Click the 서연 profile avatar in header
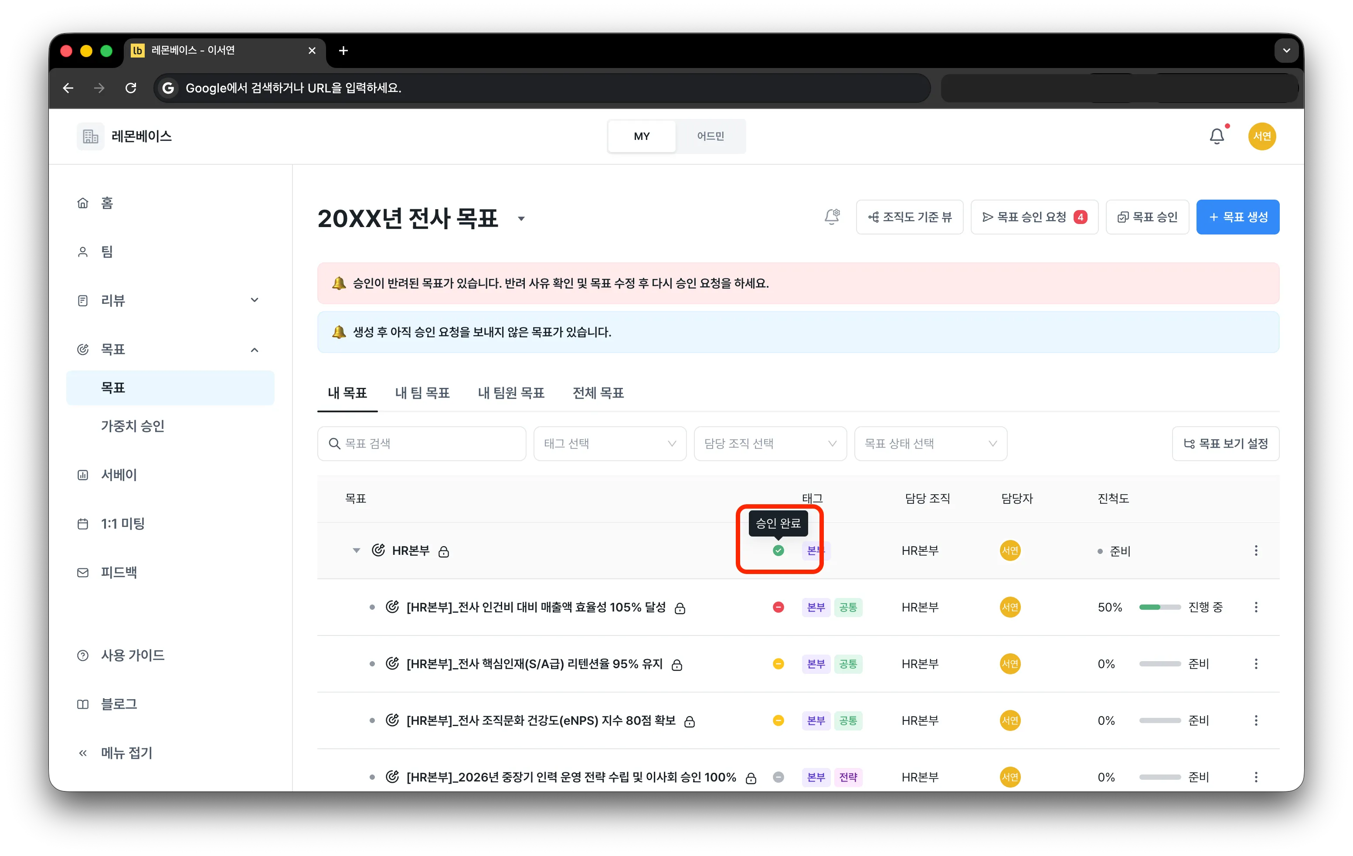Screen dimensions: 1353x856 [x=1262, y=136]
